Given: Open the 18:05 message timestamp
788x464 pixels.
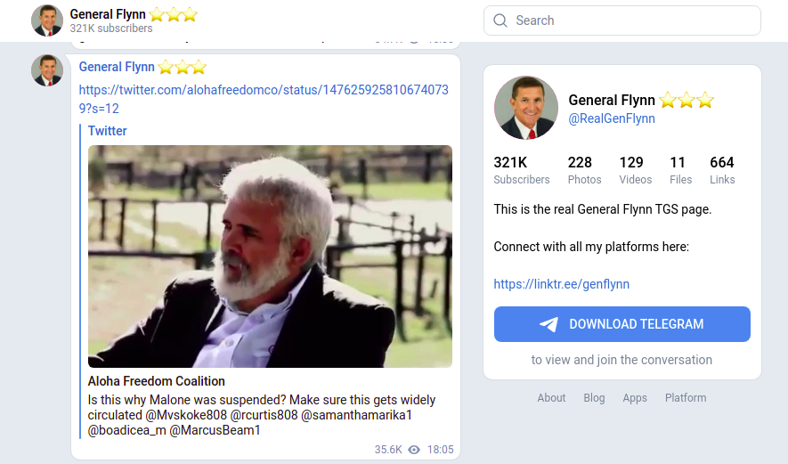Looking at the screenshot, I should pos(440,450).
